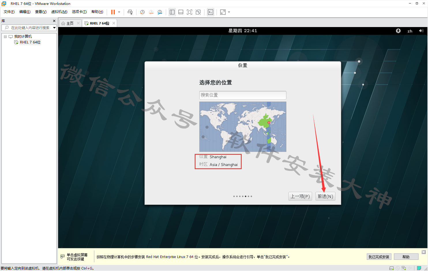Open the snapshot manager icon
Screen dimensions: 428x271
coord(160,12)
